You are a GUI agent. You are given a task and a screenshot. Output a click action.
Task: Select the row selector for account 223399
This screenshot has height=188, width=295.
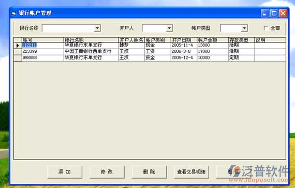click(x=18, y=52)
